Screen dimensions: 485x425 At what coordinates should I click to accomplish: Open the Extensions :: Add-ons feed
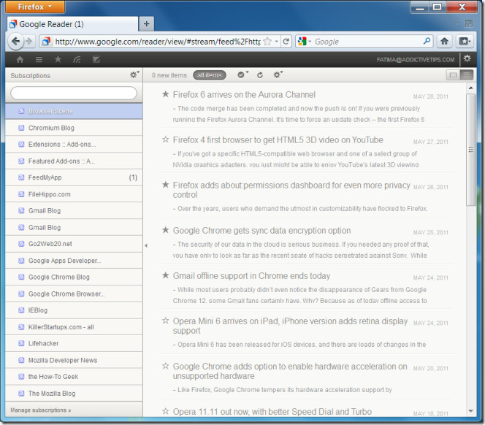pos(74,144)
